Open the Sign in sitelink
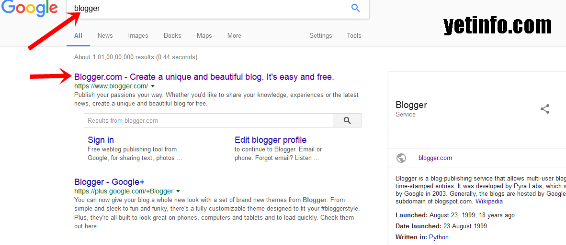The height and width of the screenshot is (245, 566). coord(101,140)
